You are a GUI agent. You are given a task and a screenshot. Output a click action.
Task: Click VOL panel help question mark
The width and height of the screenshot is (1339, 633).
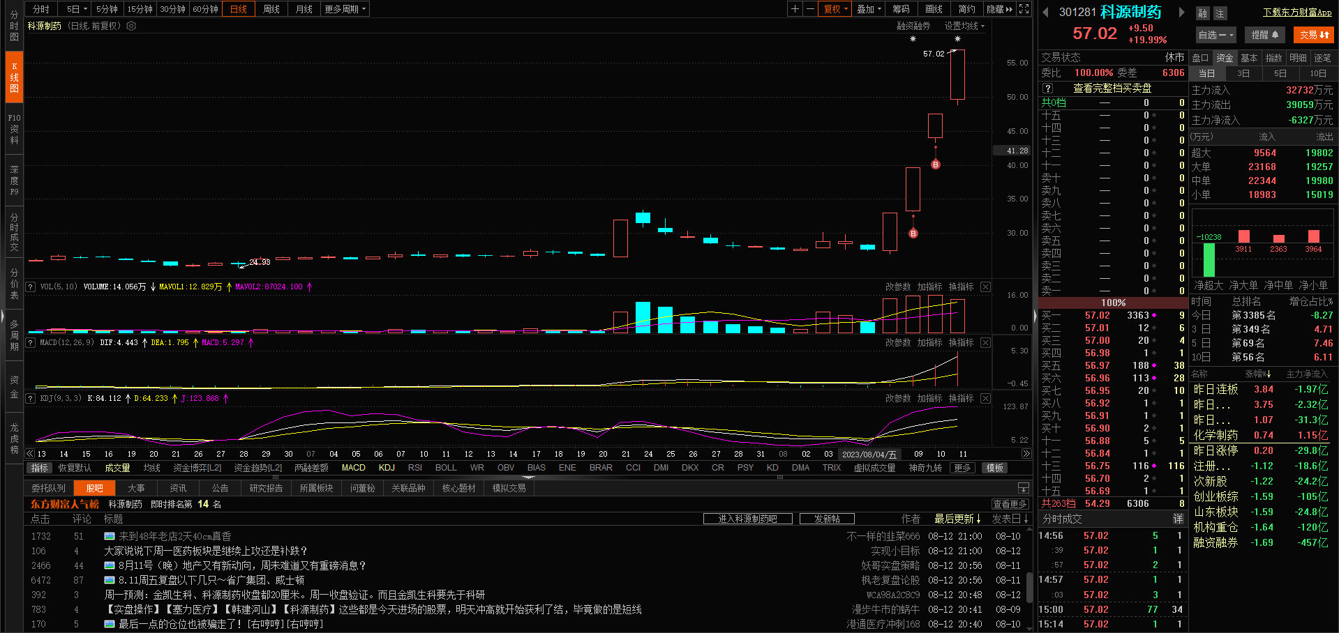pyautogui.click(x=31, y=287)
